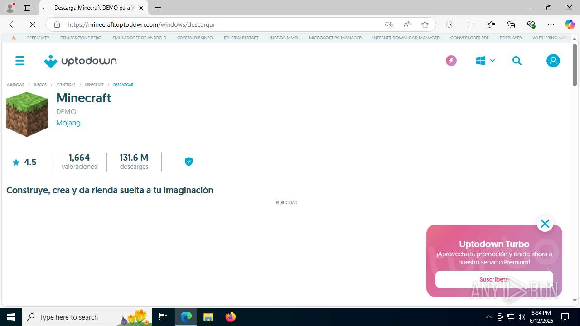View site information lock icon
Viewport: 580px width, 326px height.
coord(57,24)
